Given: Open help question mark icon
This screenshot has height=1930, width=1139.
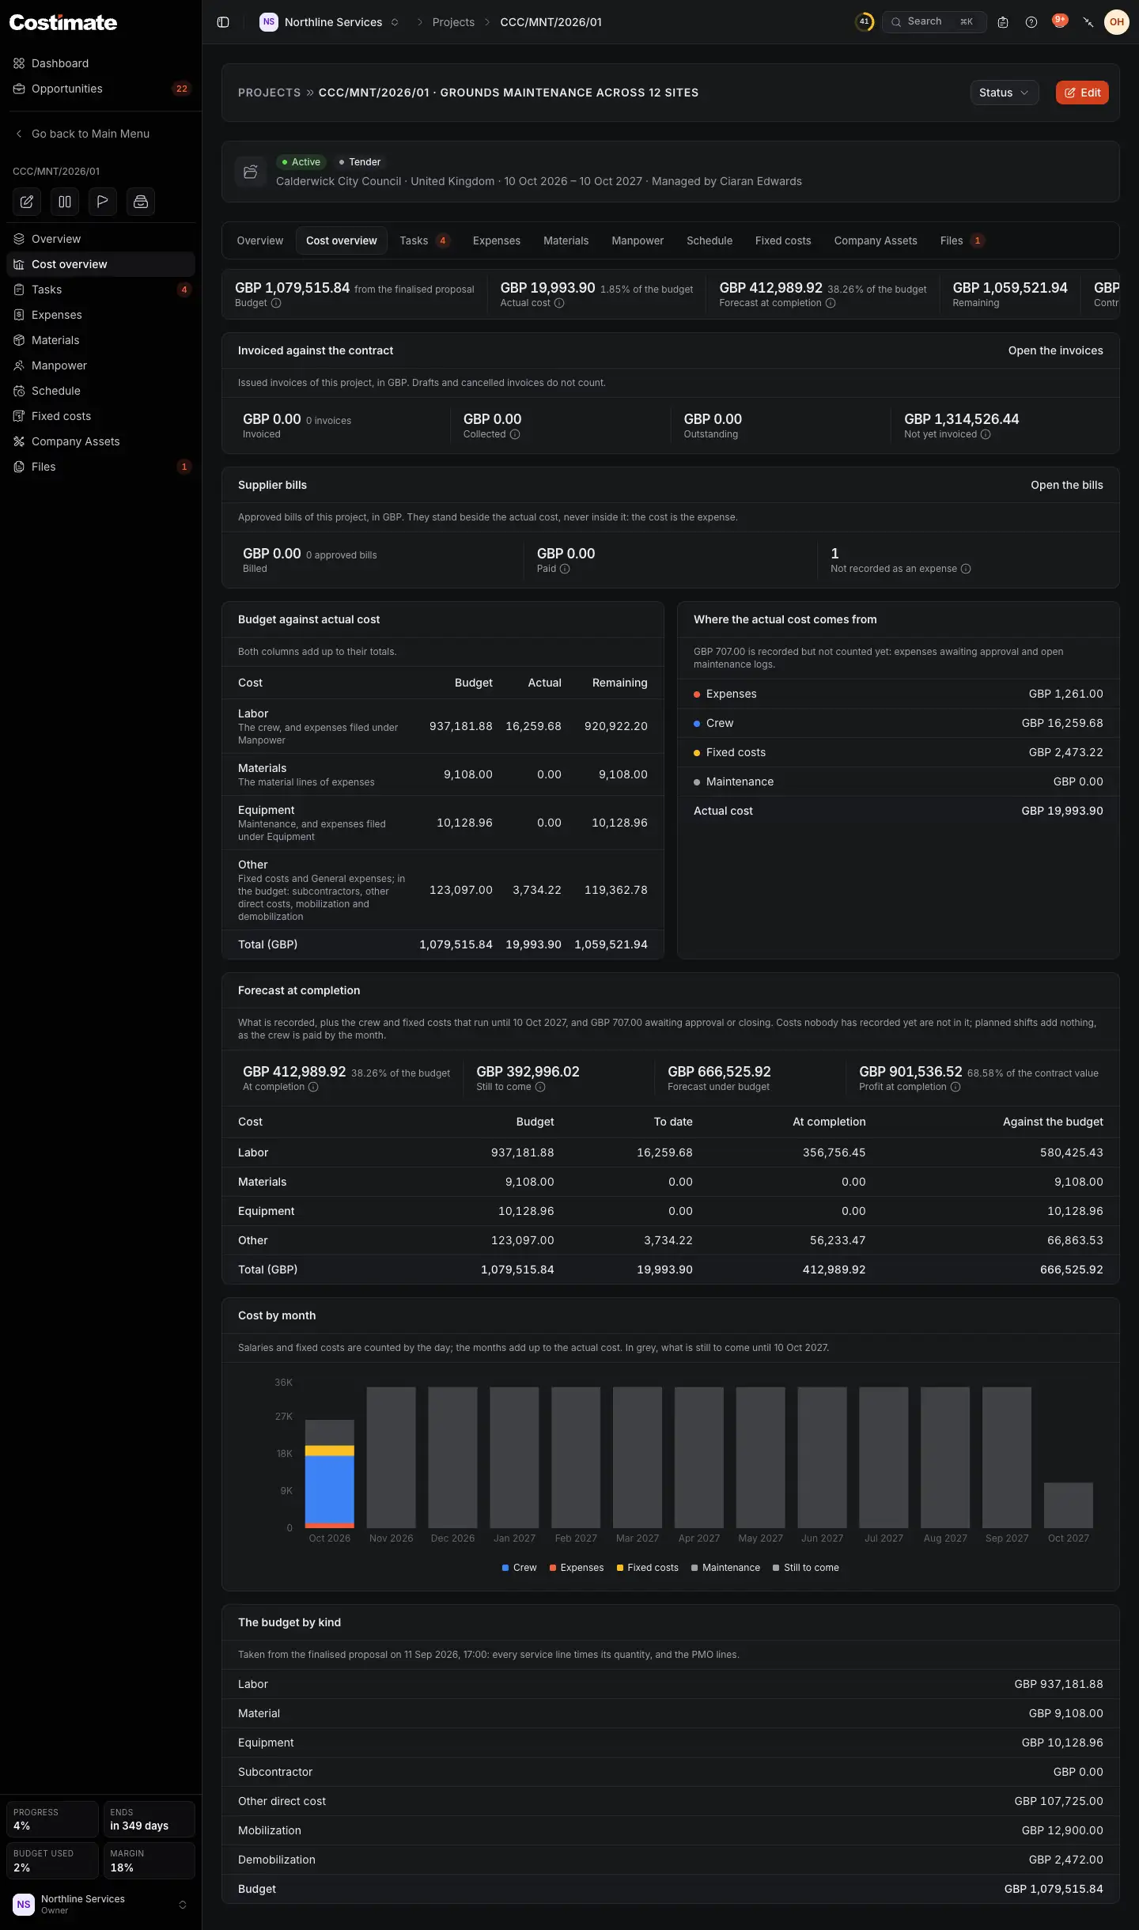Looking at the screenshot, I should tap(1031, 22).
